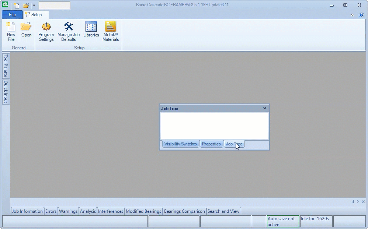Click the empty quick access input box
Image resolution: width=368 pixels, height=229 pixels.
pyautogui.click(x=55, y=5)
